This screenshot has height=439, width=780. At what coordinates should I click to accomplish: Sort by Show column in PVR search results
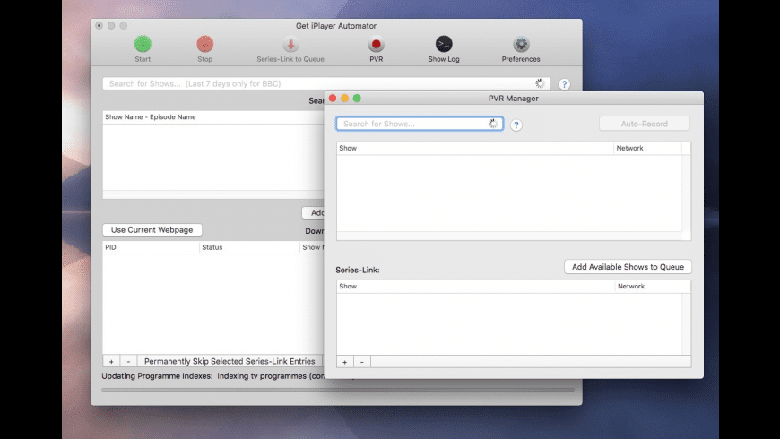pos(474,148)
